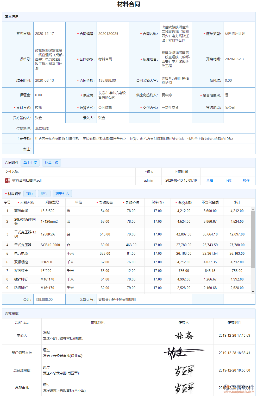
Task: Click the 源单引入 button
Action: (x=62, y=194)
